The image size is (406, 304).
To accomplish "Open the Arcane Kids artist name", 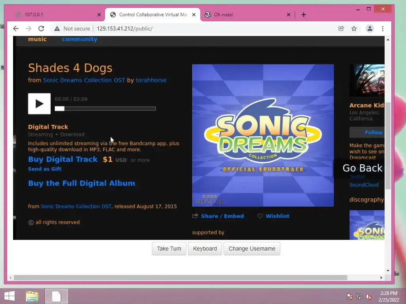I will tap(367, 105).
